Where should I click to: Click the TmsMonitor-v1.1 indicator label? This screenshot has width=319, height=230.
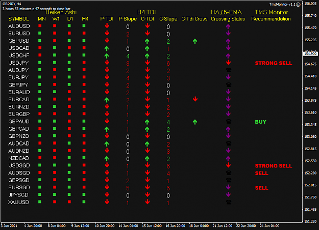pyautogui.click(x=282, y=4)
